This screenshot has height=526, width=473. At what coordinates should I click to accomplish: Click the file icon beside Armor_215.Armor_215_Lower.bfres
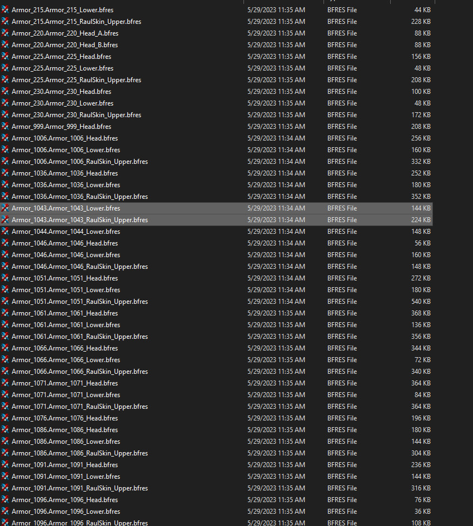pos(5,10)
